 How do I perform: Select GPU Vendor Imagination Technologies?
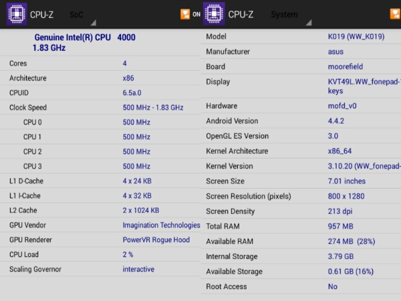pos(161,225)
